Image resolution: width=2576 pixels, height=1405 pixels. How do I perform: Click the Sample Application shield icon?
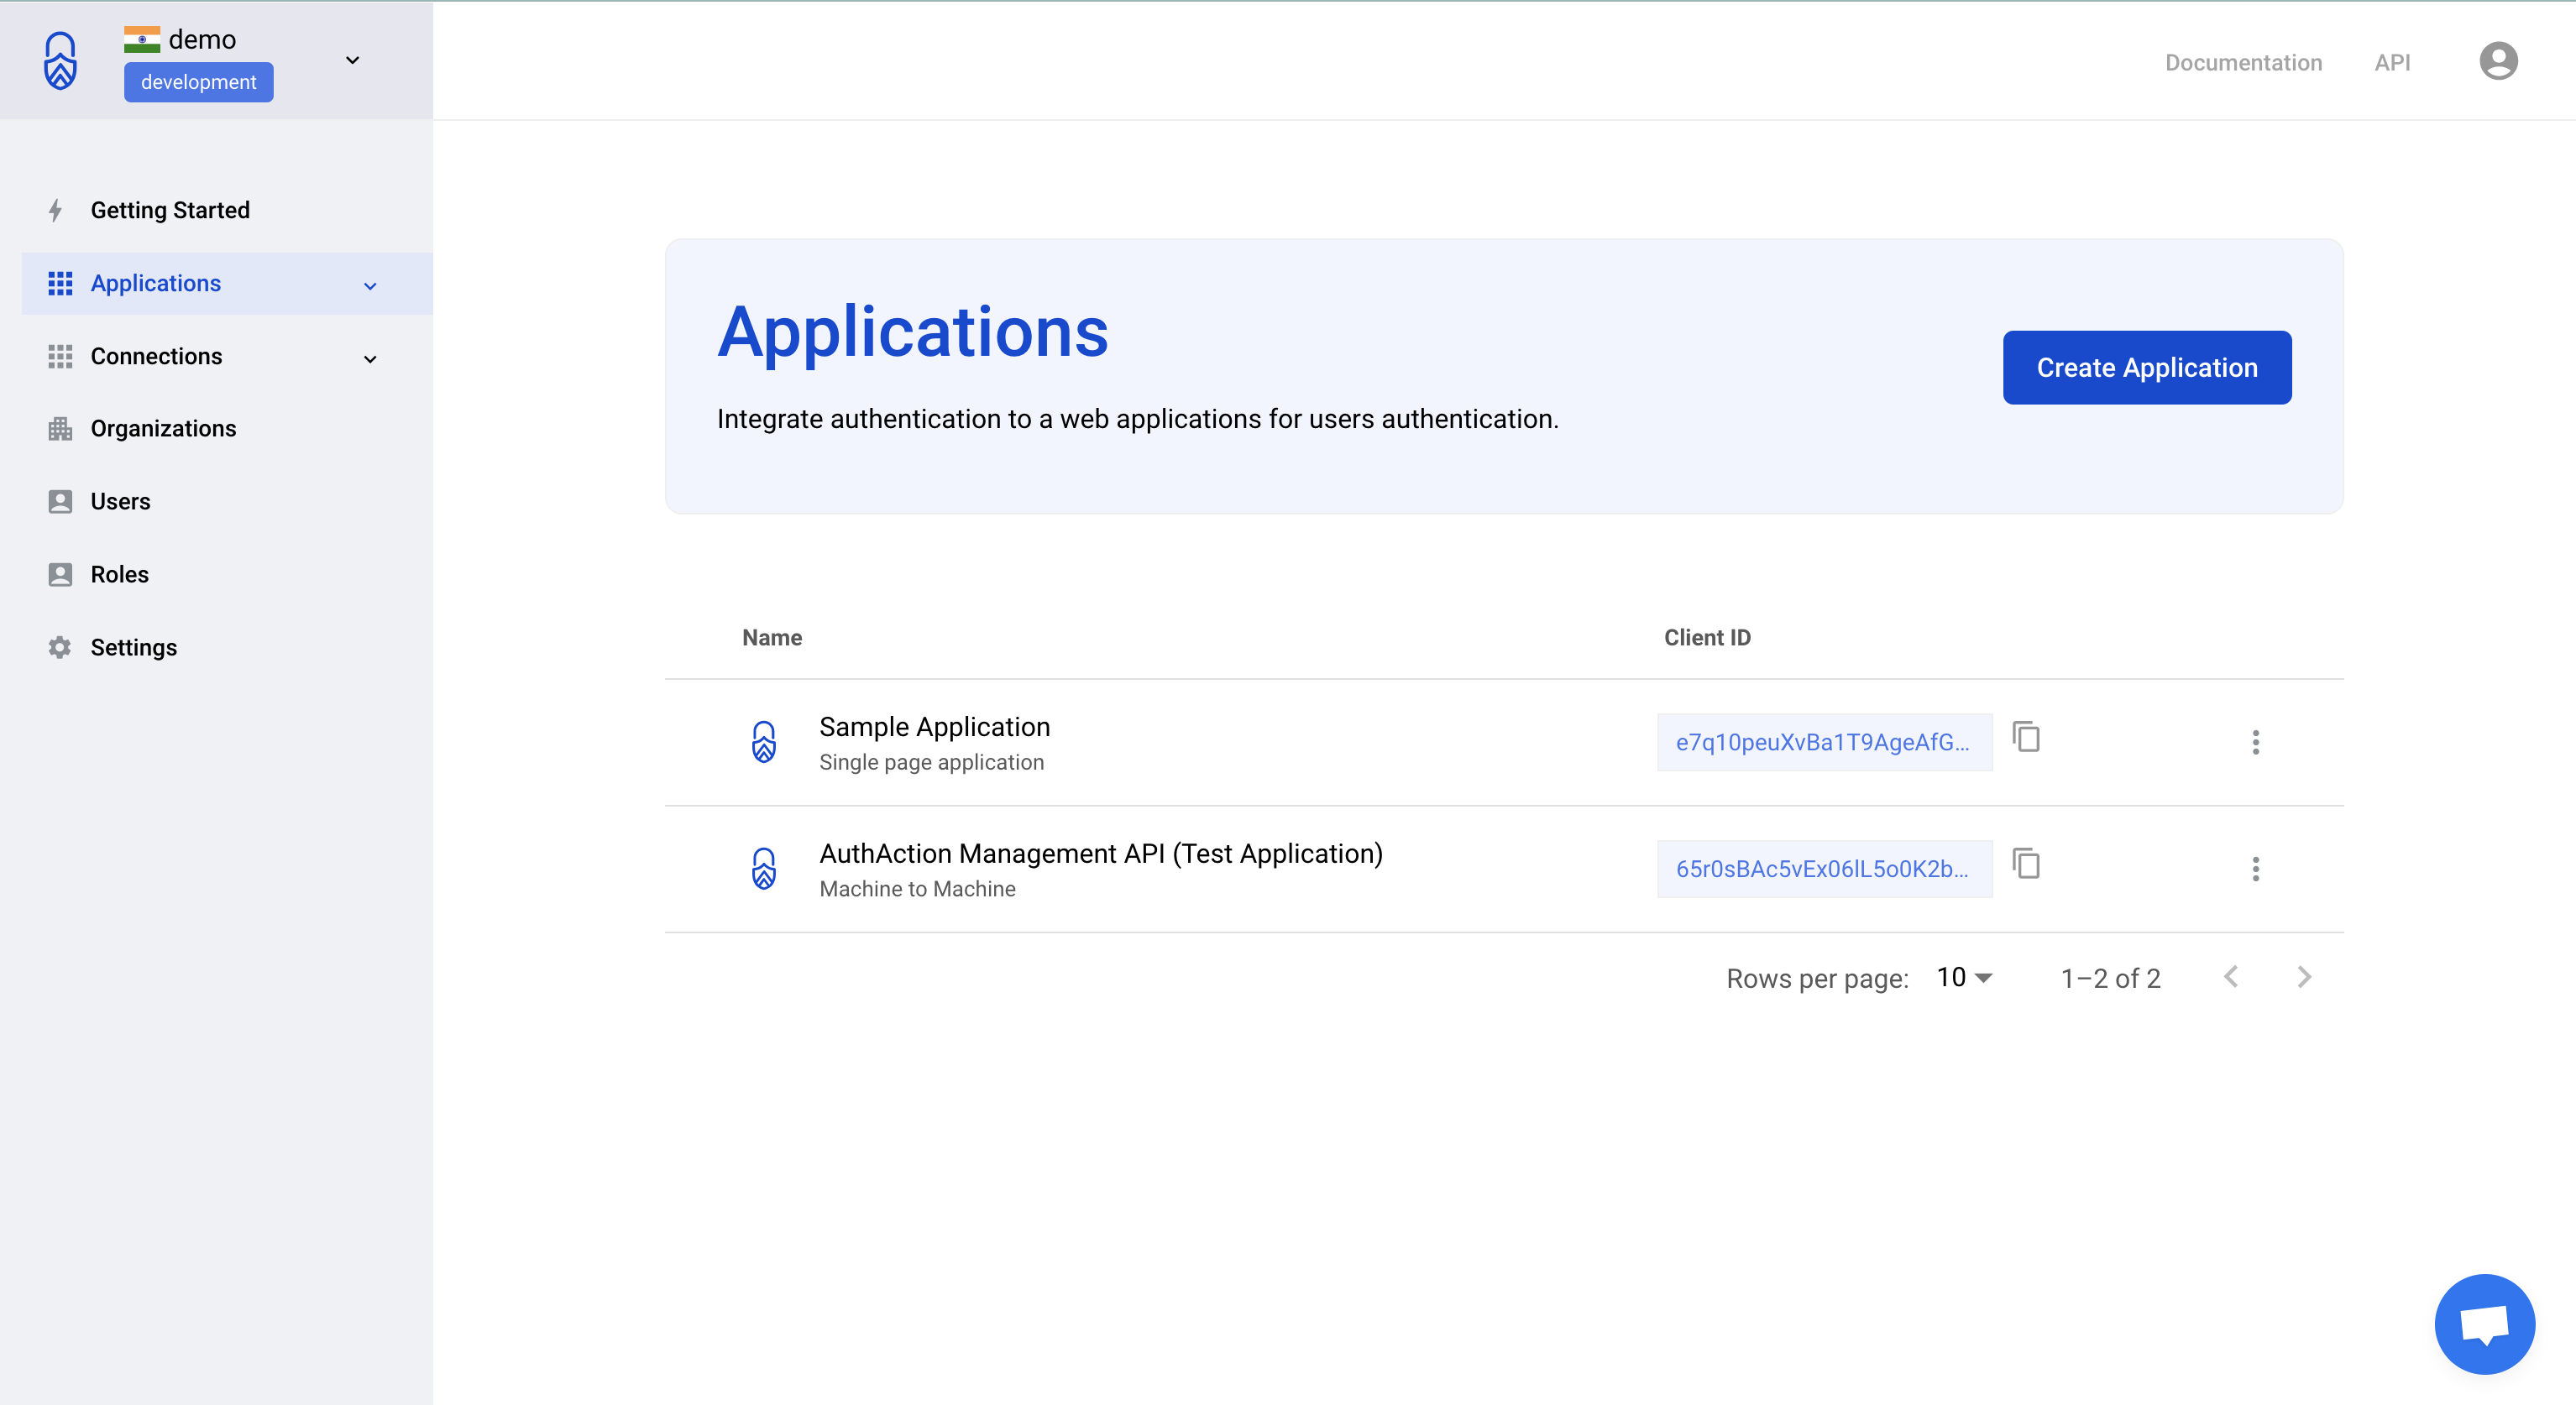(x=764, y=741)
